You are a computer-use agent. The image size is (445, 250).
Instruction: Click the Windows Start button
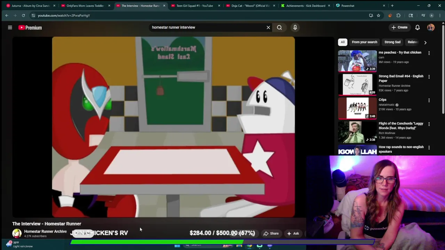point(177,245)
